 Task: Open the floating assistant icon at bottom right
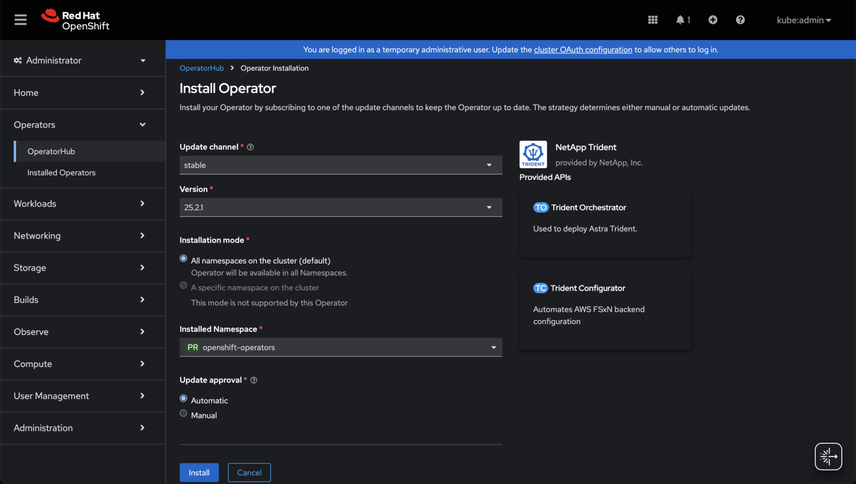pyautogui.click(x=828, y=457)
